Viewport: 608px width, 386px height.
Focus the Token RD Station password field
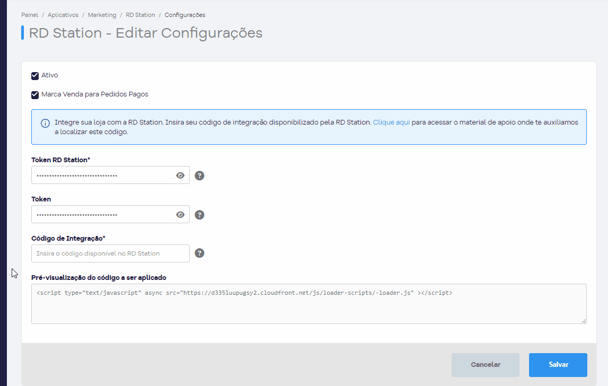[x=110, y=176]
